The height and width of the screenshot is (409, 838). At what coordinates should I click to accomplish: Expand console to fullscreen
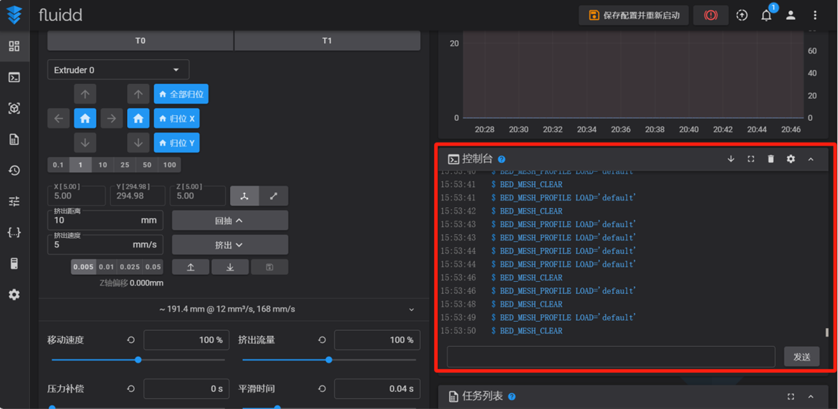coord(751,159)
